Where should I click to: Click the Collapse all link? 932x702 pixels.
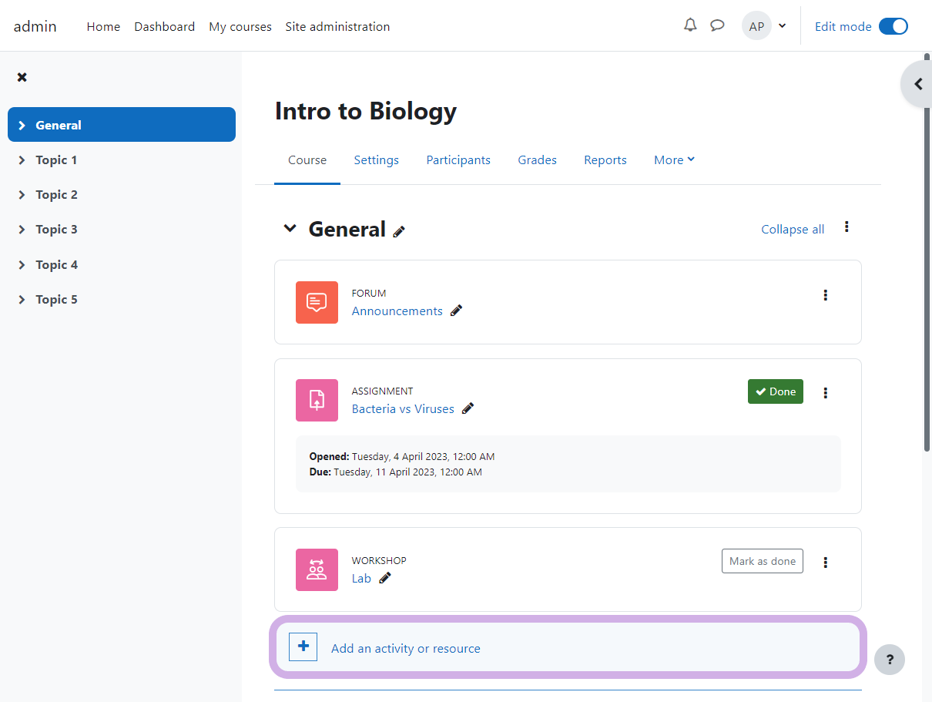[792, 229]
